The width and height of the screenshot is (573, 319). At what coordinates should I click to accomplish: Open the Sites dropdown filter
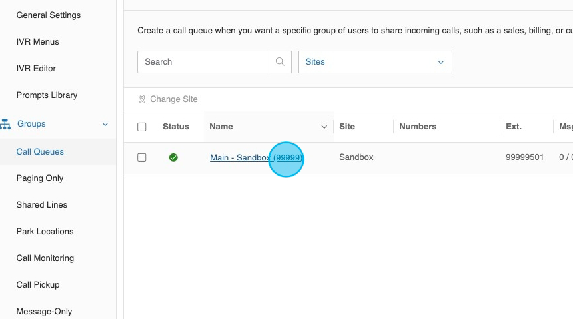coord(375,62)
